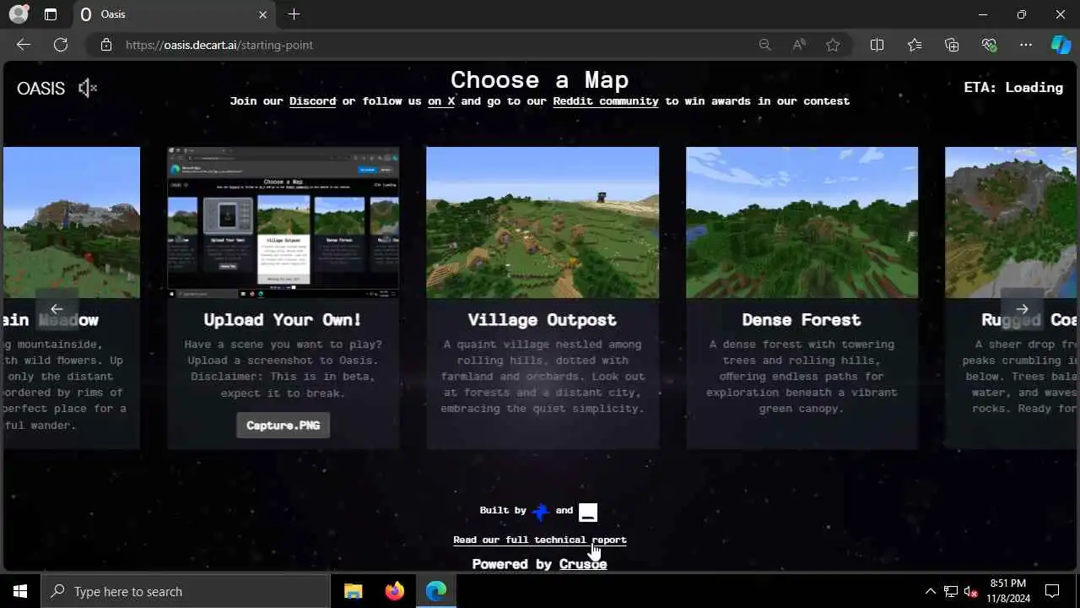1080x608 pixels.
Task: Click the ETA: Loading status text
Action: 1013,88
